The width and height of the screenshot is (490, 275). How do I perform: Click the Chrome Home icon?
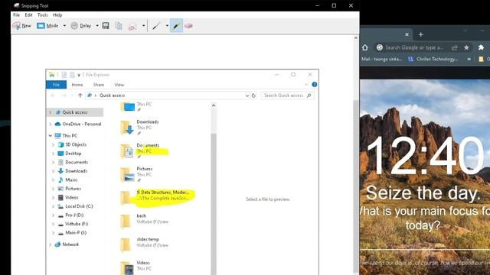click(x=365, y=47)
